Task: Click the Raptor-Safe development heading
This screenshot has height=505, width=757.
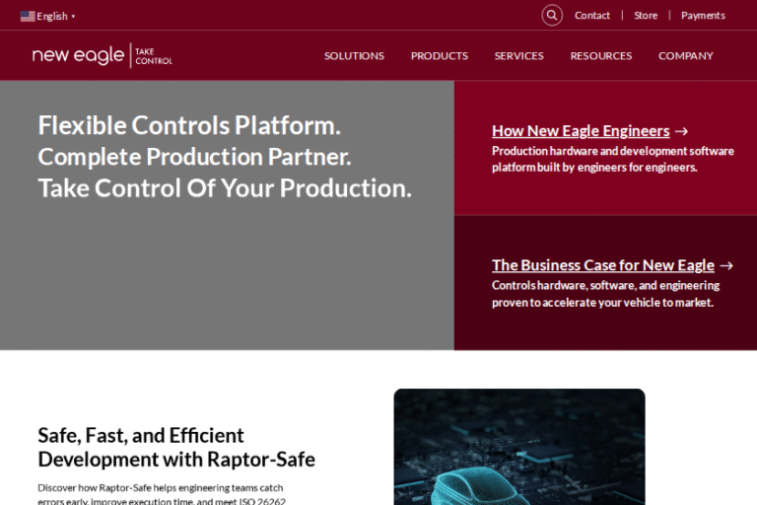Action: click(x=176, y=447)
